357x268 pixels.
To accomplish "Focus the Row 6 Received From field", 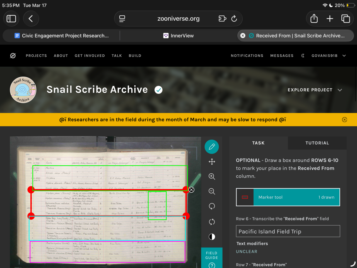I will point(288,231).
